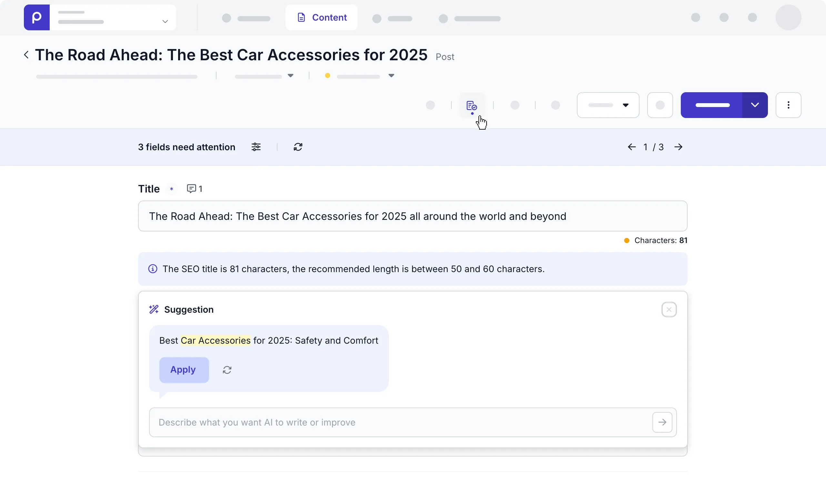Screen dimensions: 826x481
Task: Expand the purple primary button dropdown arrow
Action: pos(755,105)
